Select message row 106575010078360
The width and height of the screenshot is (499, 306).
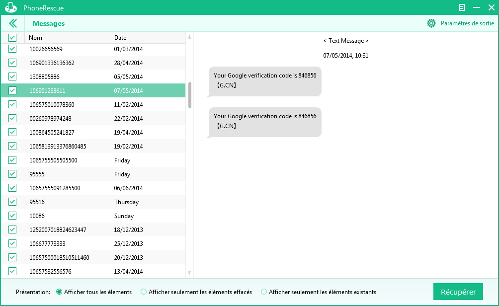(93, 105)
